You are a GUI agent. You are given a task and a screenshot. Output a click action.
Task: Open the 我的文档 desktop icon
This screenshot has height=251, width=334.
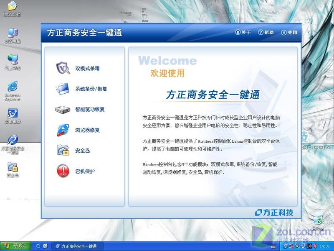tap(13, 9)
